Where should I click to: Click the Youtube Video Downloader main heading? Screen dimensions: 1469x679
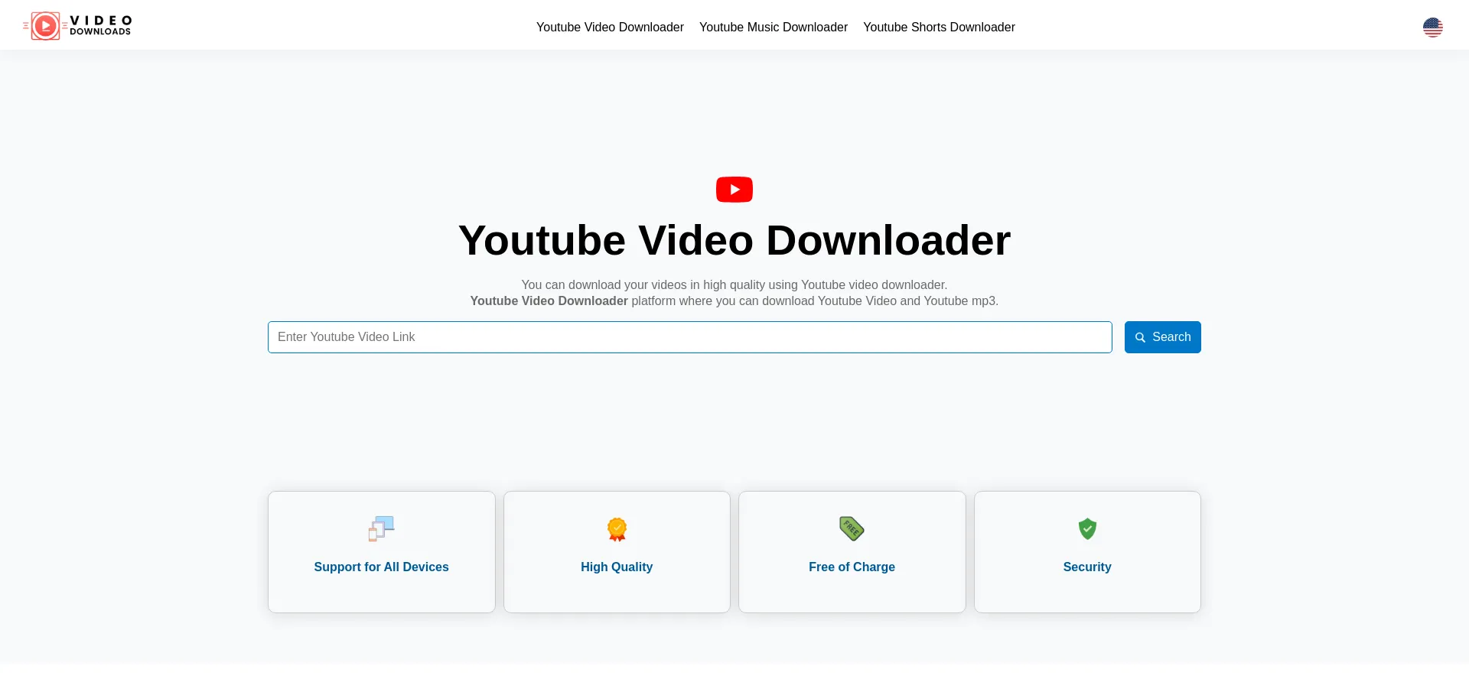pos(734,240)
